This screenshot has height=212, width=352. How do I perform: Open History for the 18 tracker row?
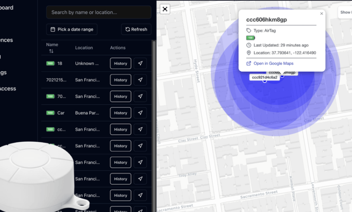click(x=120, y=64)
